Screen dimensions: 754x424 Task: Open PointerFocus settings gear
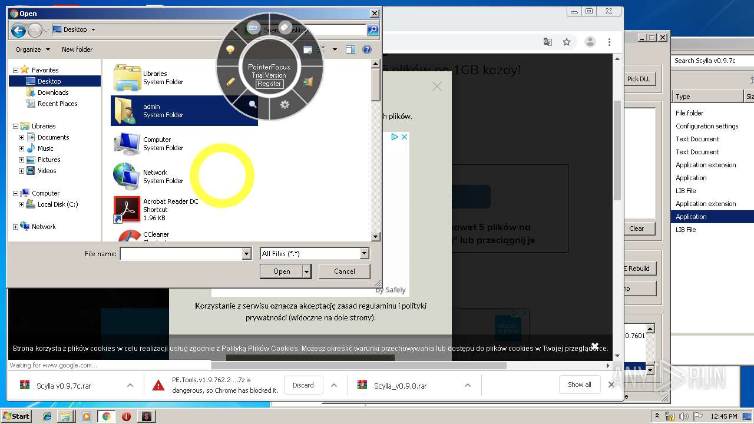[285, 104]
